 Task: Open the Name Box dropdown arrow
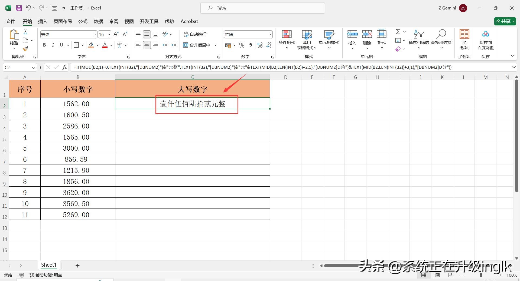(34, 67)
